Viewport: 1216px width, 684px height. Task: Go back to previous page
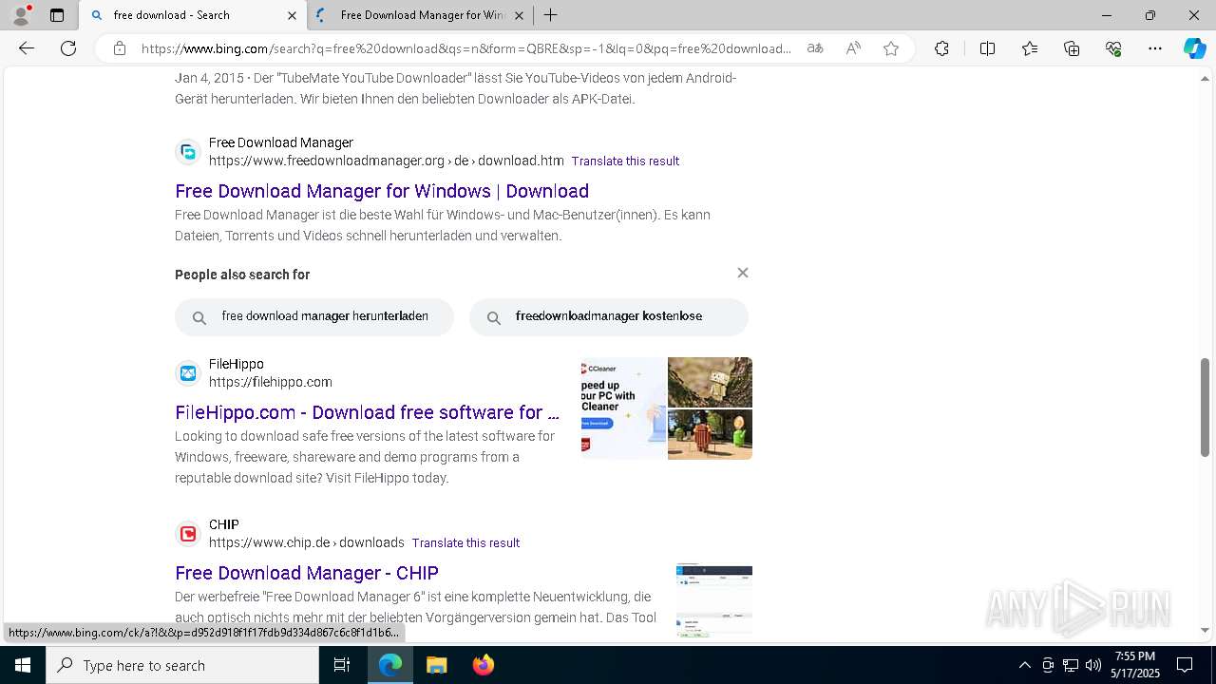(27, 48)
